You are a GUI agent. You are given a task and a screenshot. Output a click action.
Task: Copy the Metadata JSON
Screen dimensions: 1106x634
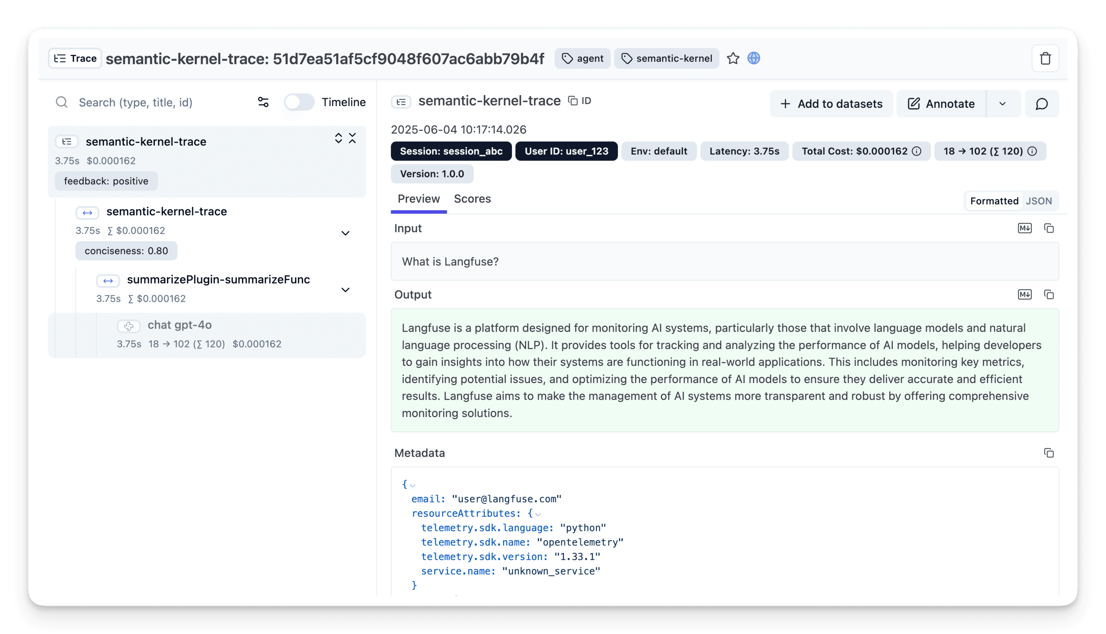(x=1049, y=453)
